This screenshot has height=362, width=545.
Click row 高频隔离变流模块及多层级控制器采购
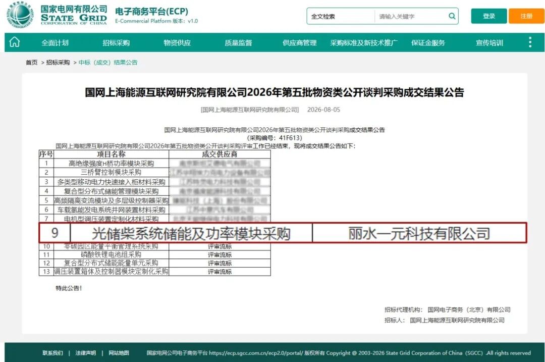pyautogui.click(x=155, y=200)
